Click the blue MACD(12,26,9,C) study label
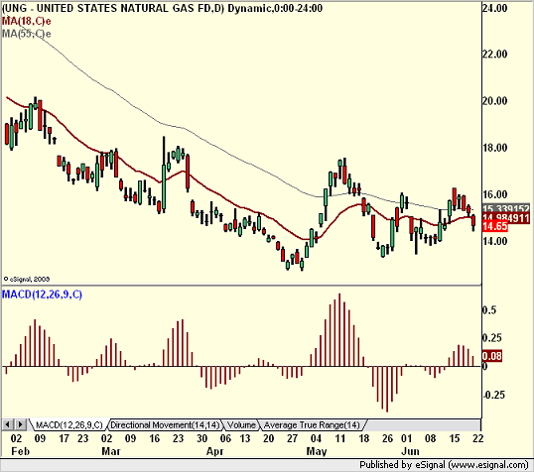The image size is (534, 472). click(42, 295)
